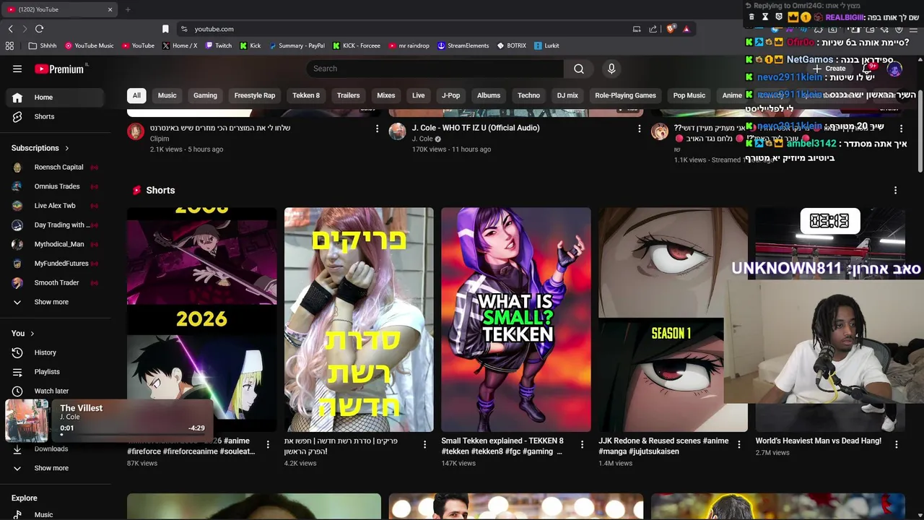Open the Kick bookmark

click(x=250, y=45)
